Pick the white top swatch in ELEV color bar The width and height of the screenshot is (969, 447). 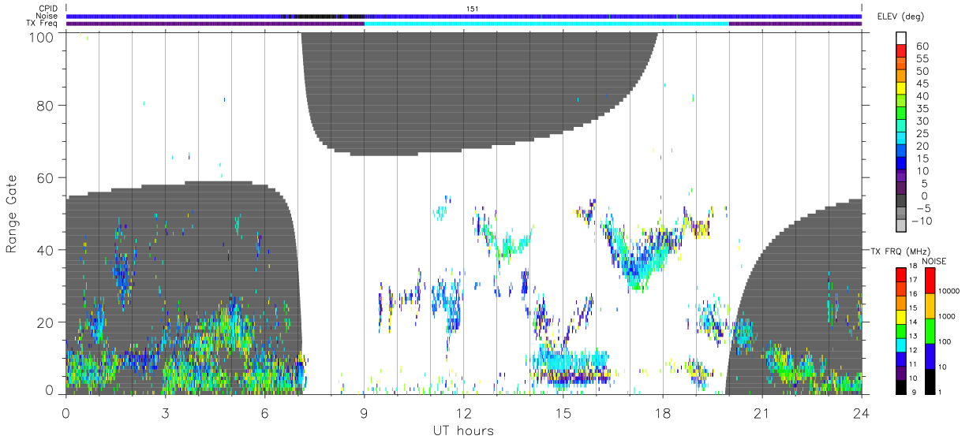pyautogui.click(x=903, y=39)
